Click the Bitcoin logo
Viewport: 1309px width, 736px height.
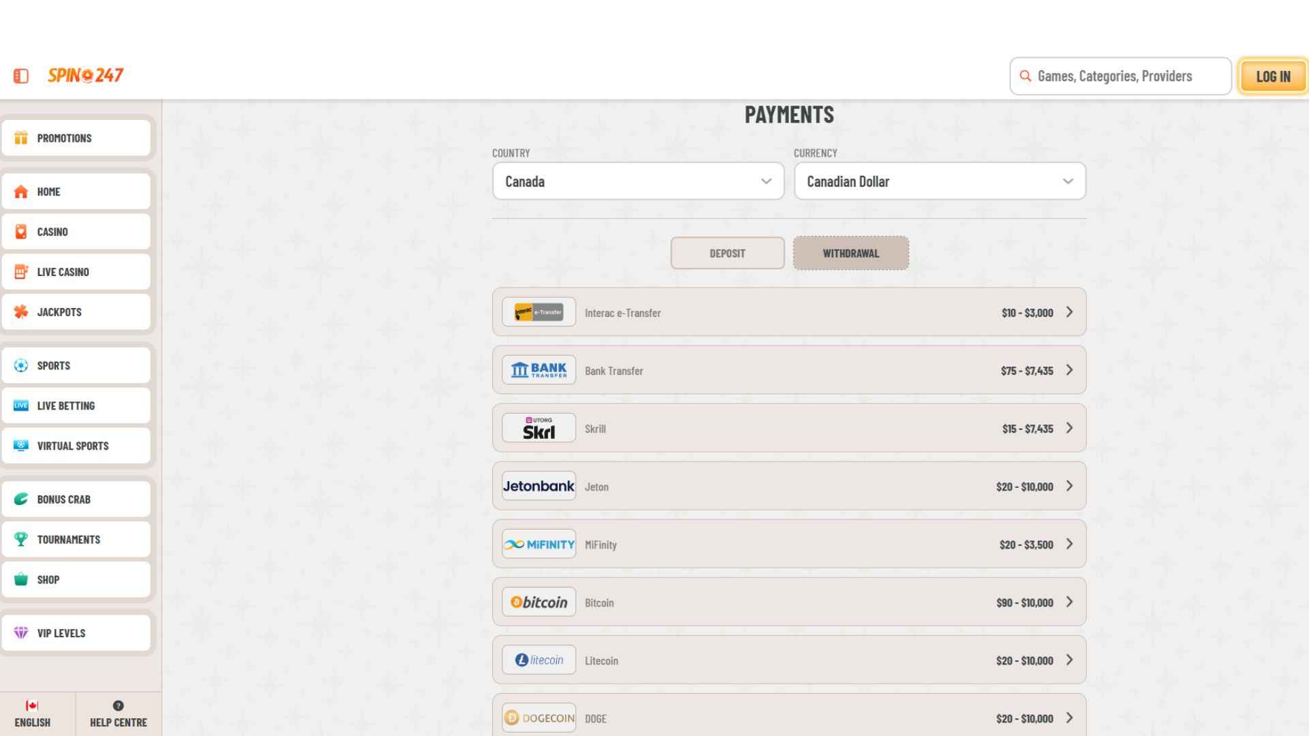(539, 602)
